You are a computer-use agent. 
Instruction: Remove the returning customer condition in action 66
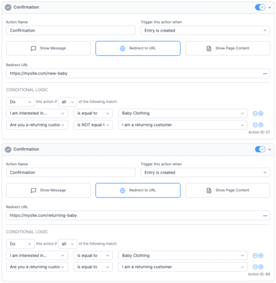(255, 267)
